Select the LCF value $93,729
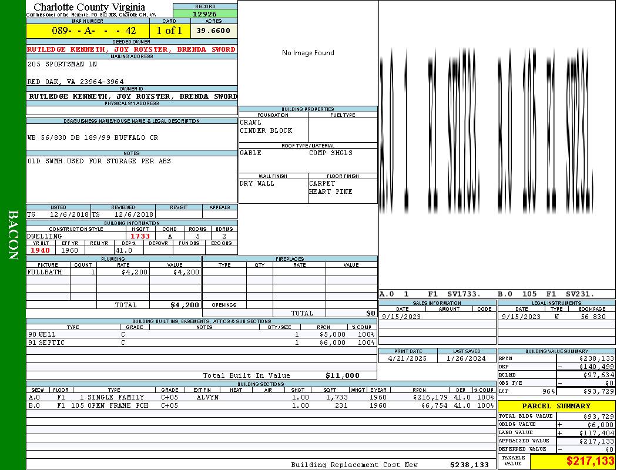 click(599, 392)
